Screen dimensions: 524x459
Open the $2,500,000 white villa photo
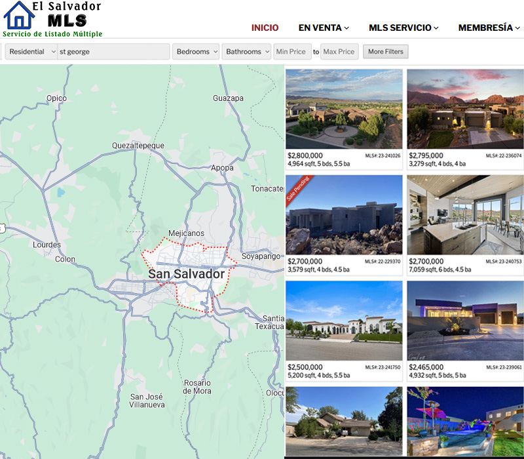[x=344, y=321]
